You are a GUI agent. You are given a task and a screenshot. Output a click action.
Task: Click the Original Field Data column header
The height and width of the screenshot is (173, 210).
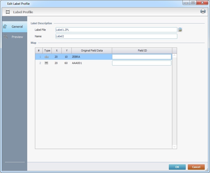[92, 50]
